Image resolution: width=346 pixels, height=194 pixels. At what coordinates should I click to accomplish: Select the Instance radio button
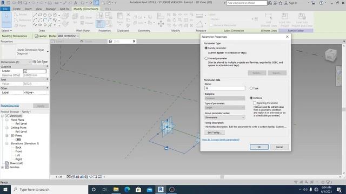click(x=251, y=98)
